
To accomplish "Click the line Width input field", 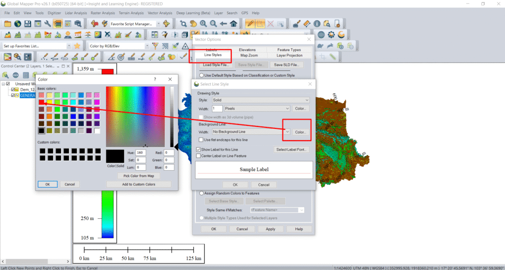I will tap(217, 109).
